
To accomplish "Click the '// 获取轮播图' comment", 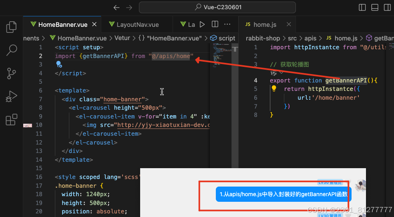I will pyautogui.click(x=289, y=64).
